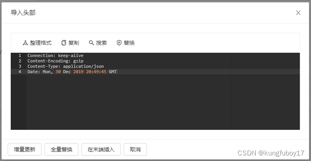Click line number 1 in gutter
The image size is (311, 161).
[20, 55]
